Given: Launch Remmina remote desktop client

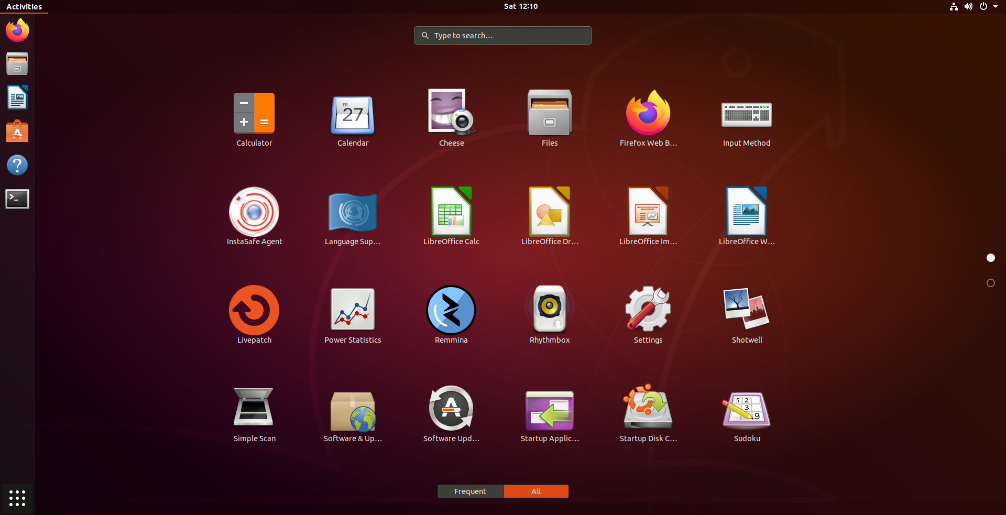Looking at the screenshot, I should point(451,310).
